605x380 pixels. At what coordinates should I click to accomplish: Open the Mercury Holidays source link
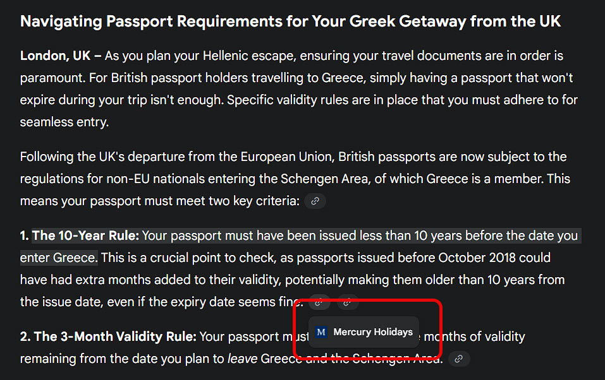click(x=372, y=332)
